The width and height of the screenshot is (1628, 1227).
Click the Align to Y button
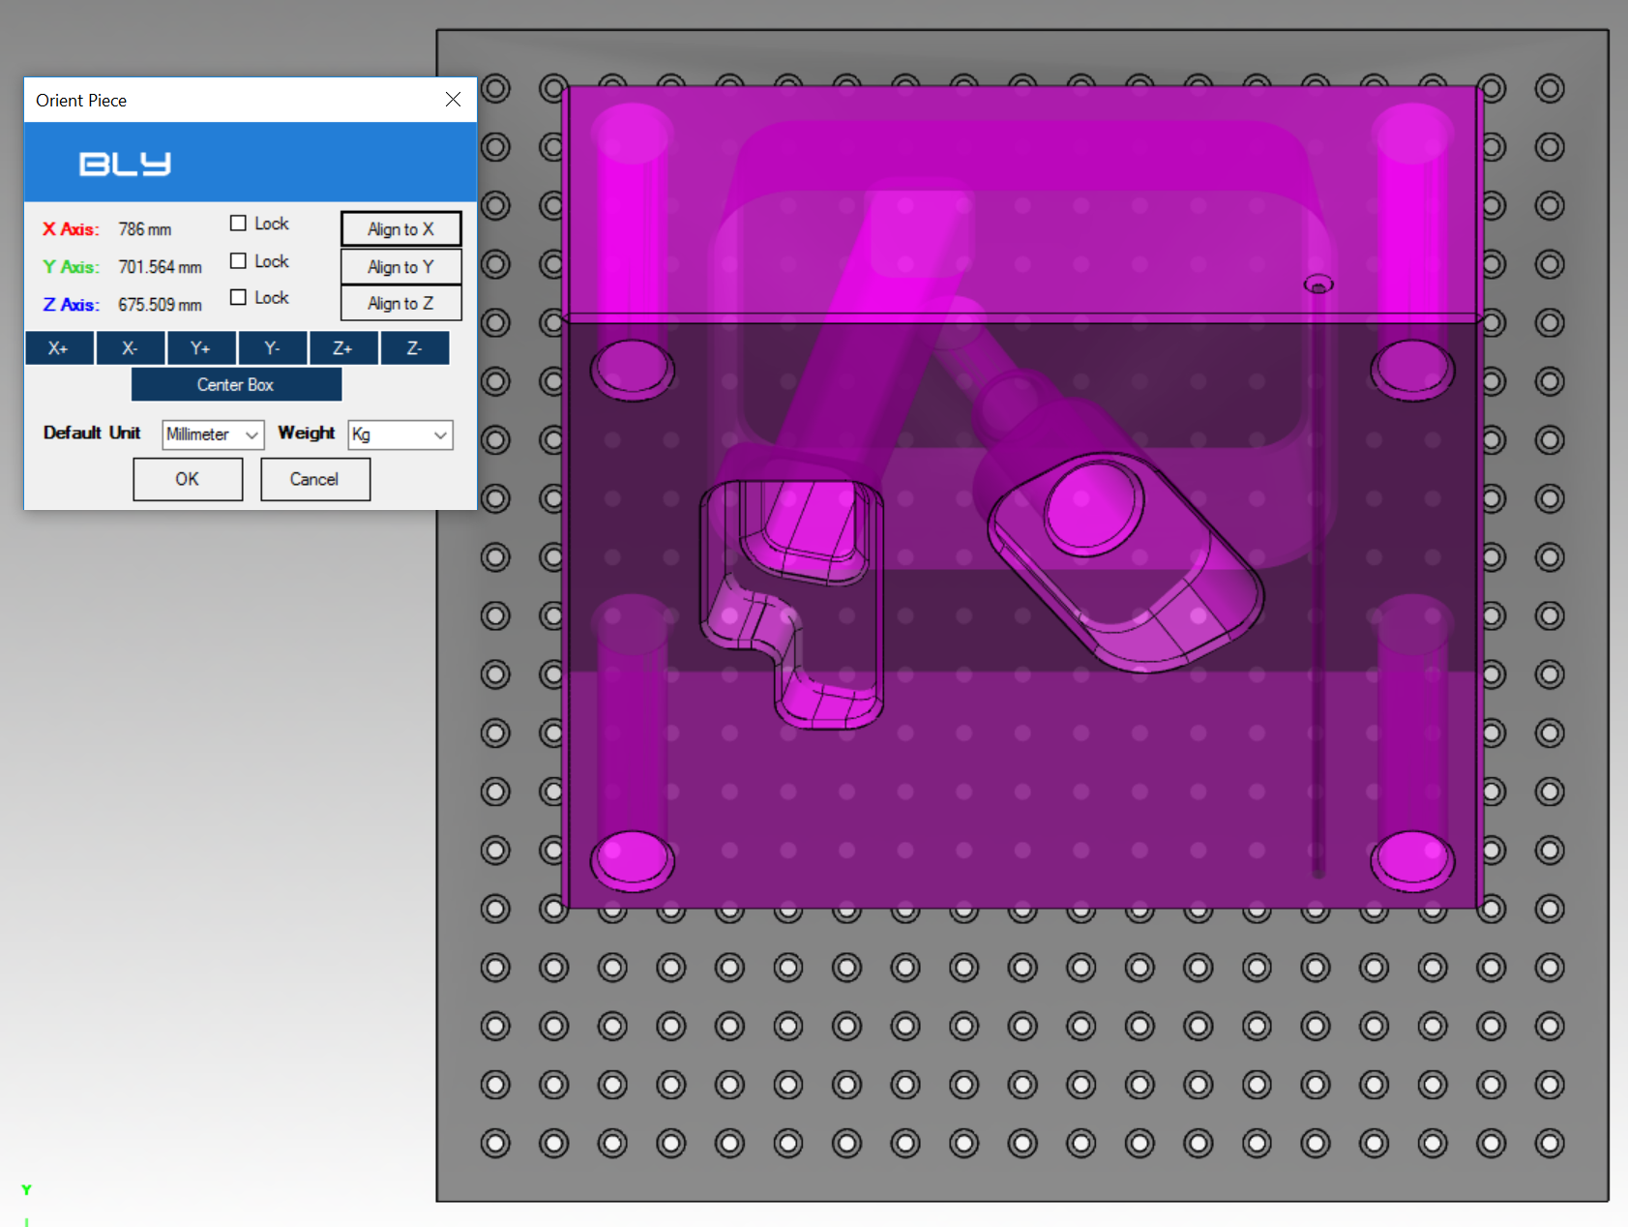(400, 266)
